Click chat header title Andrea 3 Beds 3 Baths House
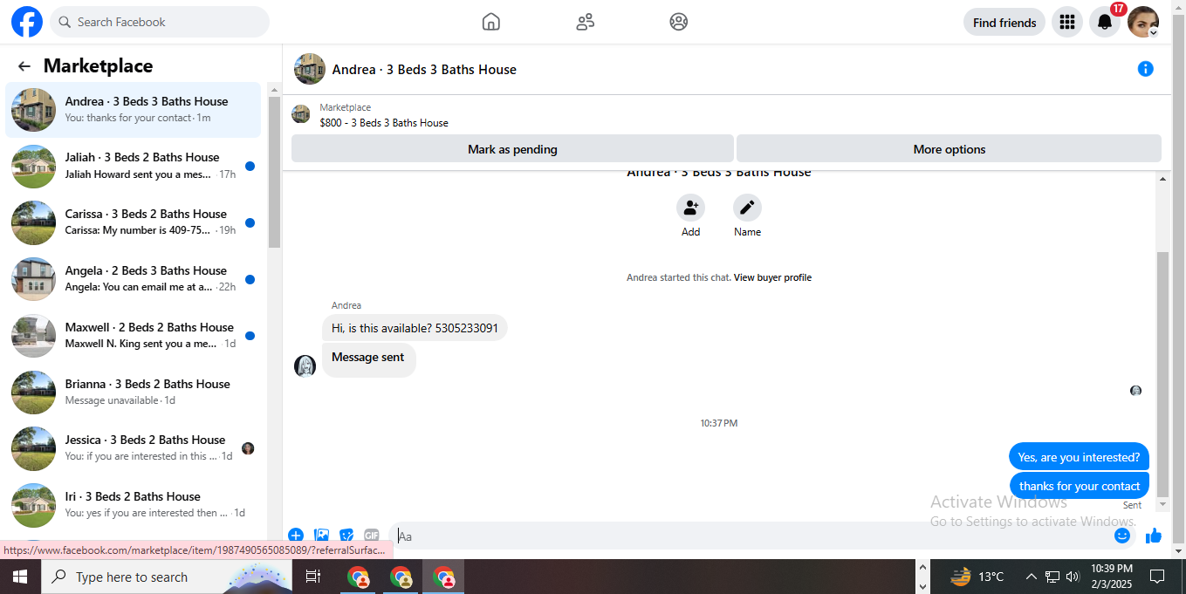The width and height of the screenshot is (1186, 594). point(424,70)
